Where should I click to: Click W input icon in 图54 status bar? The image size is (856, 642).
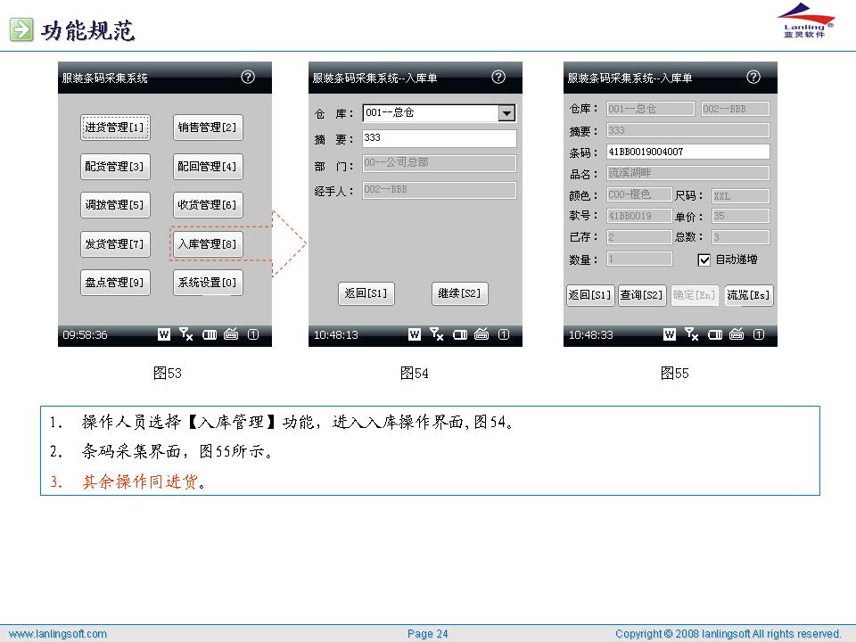415,334
